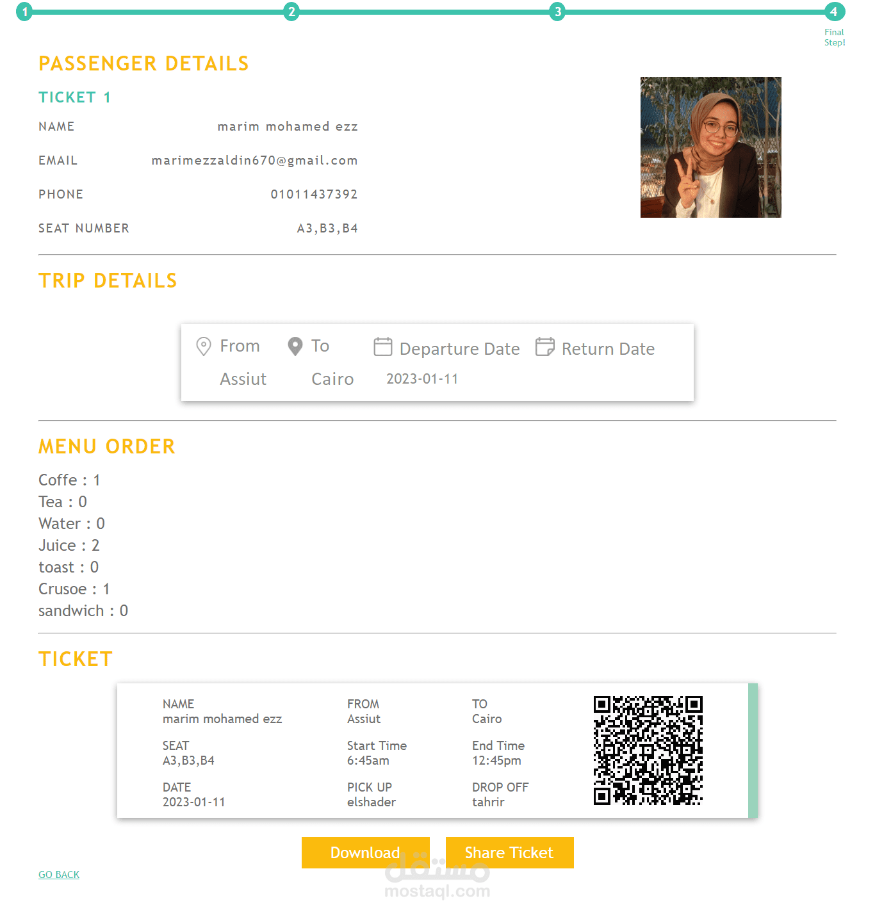
Task: Go to step 1 circle in progress bar
Action: point(24,12)
